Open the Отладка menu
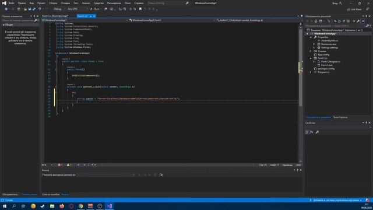 (x=65, y=3)
